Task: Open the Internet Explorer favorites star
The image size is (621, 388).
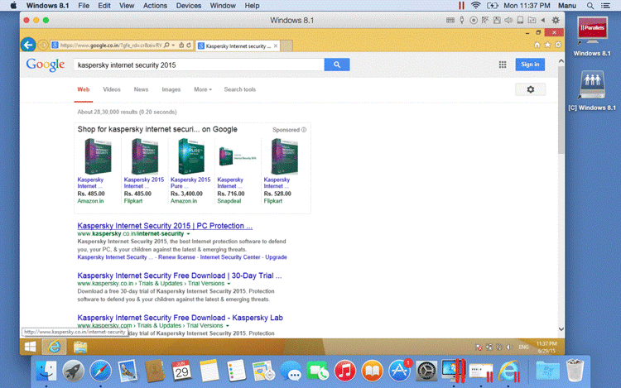Action: (548, 45)
